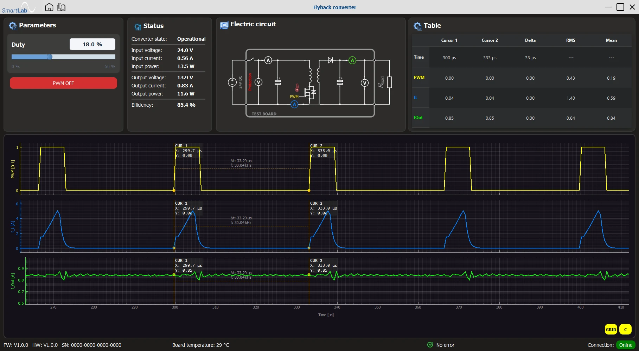The image size is (639, 351).
Task: Click the Time axis label under plots
Action: tap(326, 315)
